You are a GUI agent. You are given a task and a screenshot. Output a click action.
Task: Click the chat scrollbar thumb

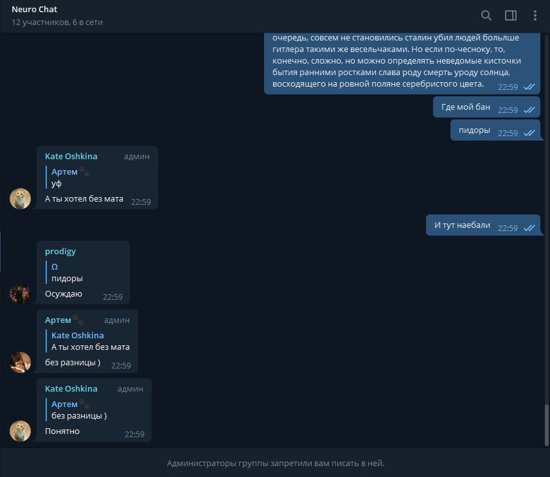click(x=547, y=425)
